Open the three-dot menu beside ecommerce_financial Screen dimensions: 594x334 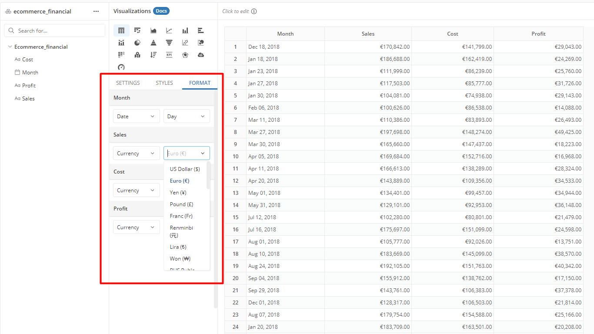[x=96, y=11]
